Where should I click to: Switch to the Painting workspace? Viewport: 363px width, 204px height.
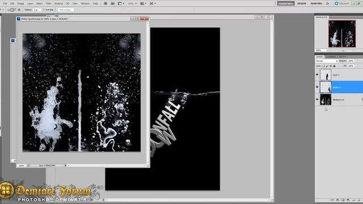[316, 3]
